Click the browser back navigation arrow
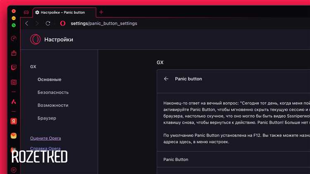Image resolution: width=310 pixels, height=174 pixels. tap(27, 24)
